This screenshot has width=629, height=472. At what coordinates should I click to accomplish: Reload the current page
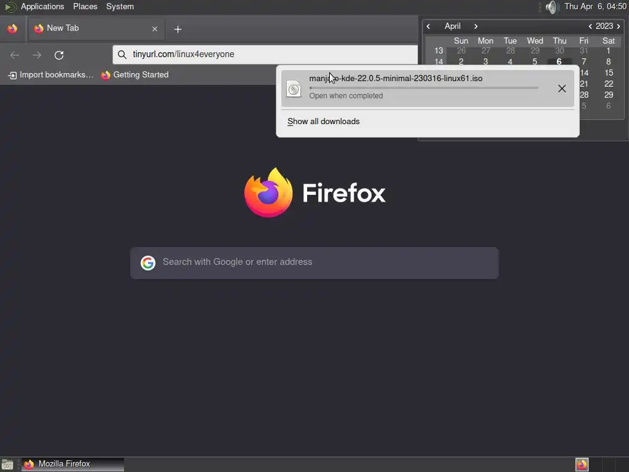(x=59, y=55)
